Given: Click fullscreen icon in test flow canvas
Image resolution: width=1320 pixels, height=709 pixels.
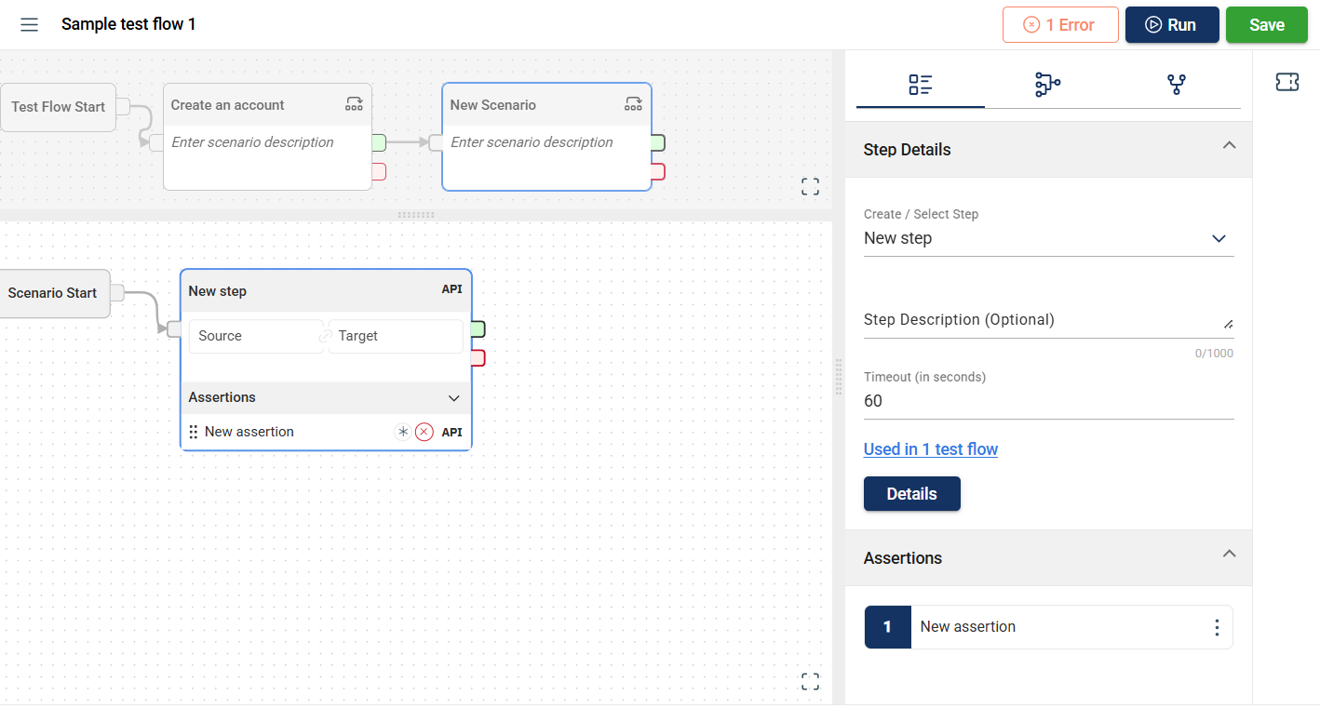Looking at the screenshot, I should click(x=810, y=187).
